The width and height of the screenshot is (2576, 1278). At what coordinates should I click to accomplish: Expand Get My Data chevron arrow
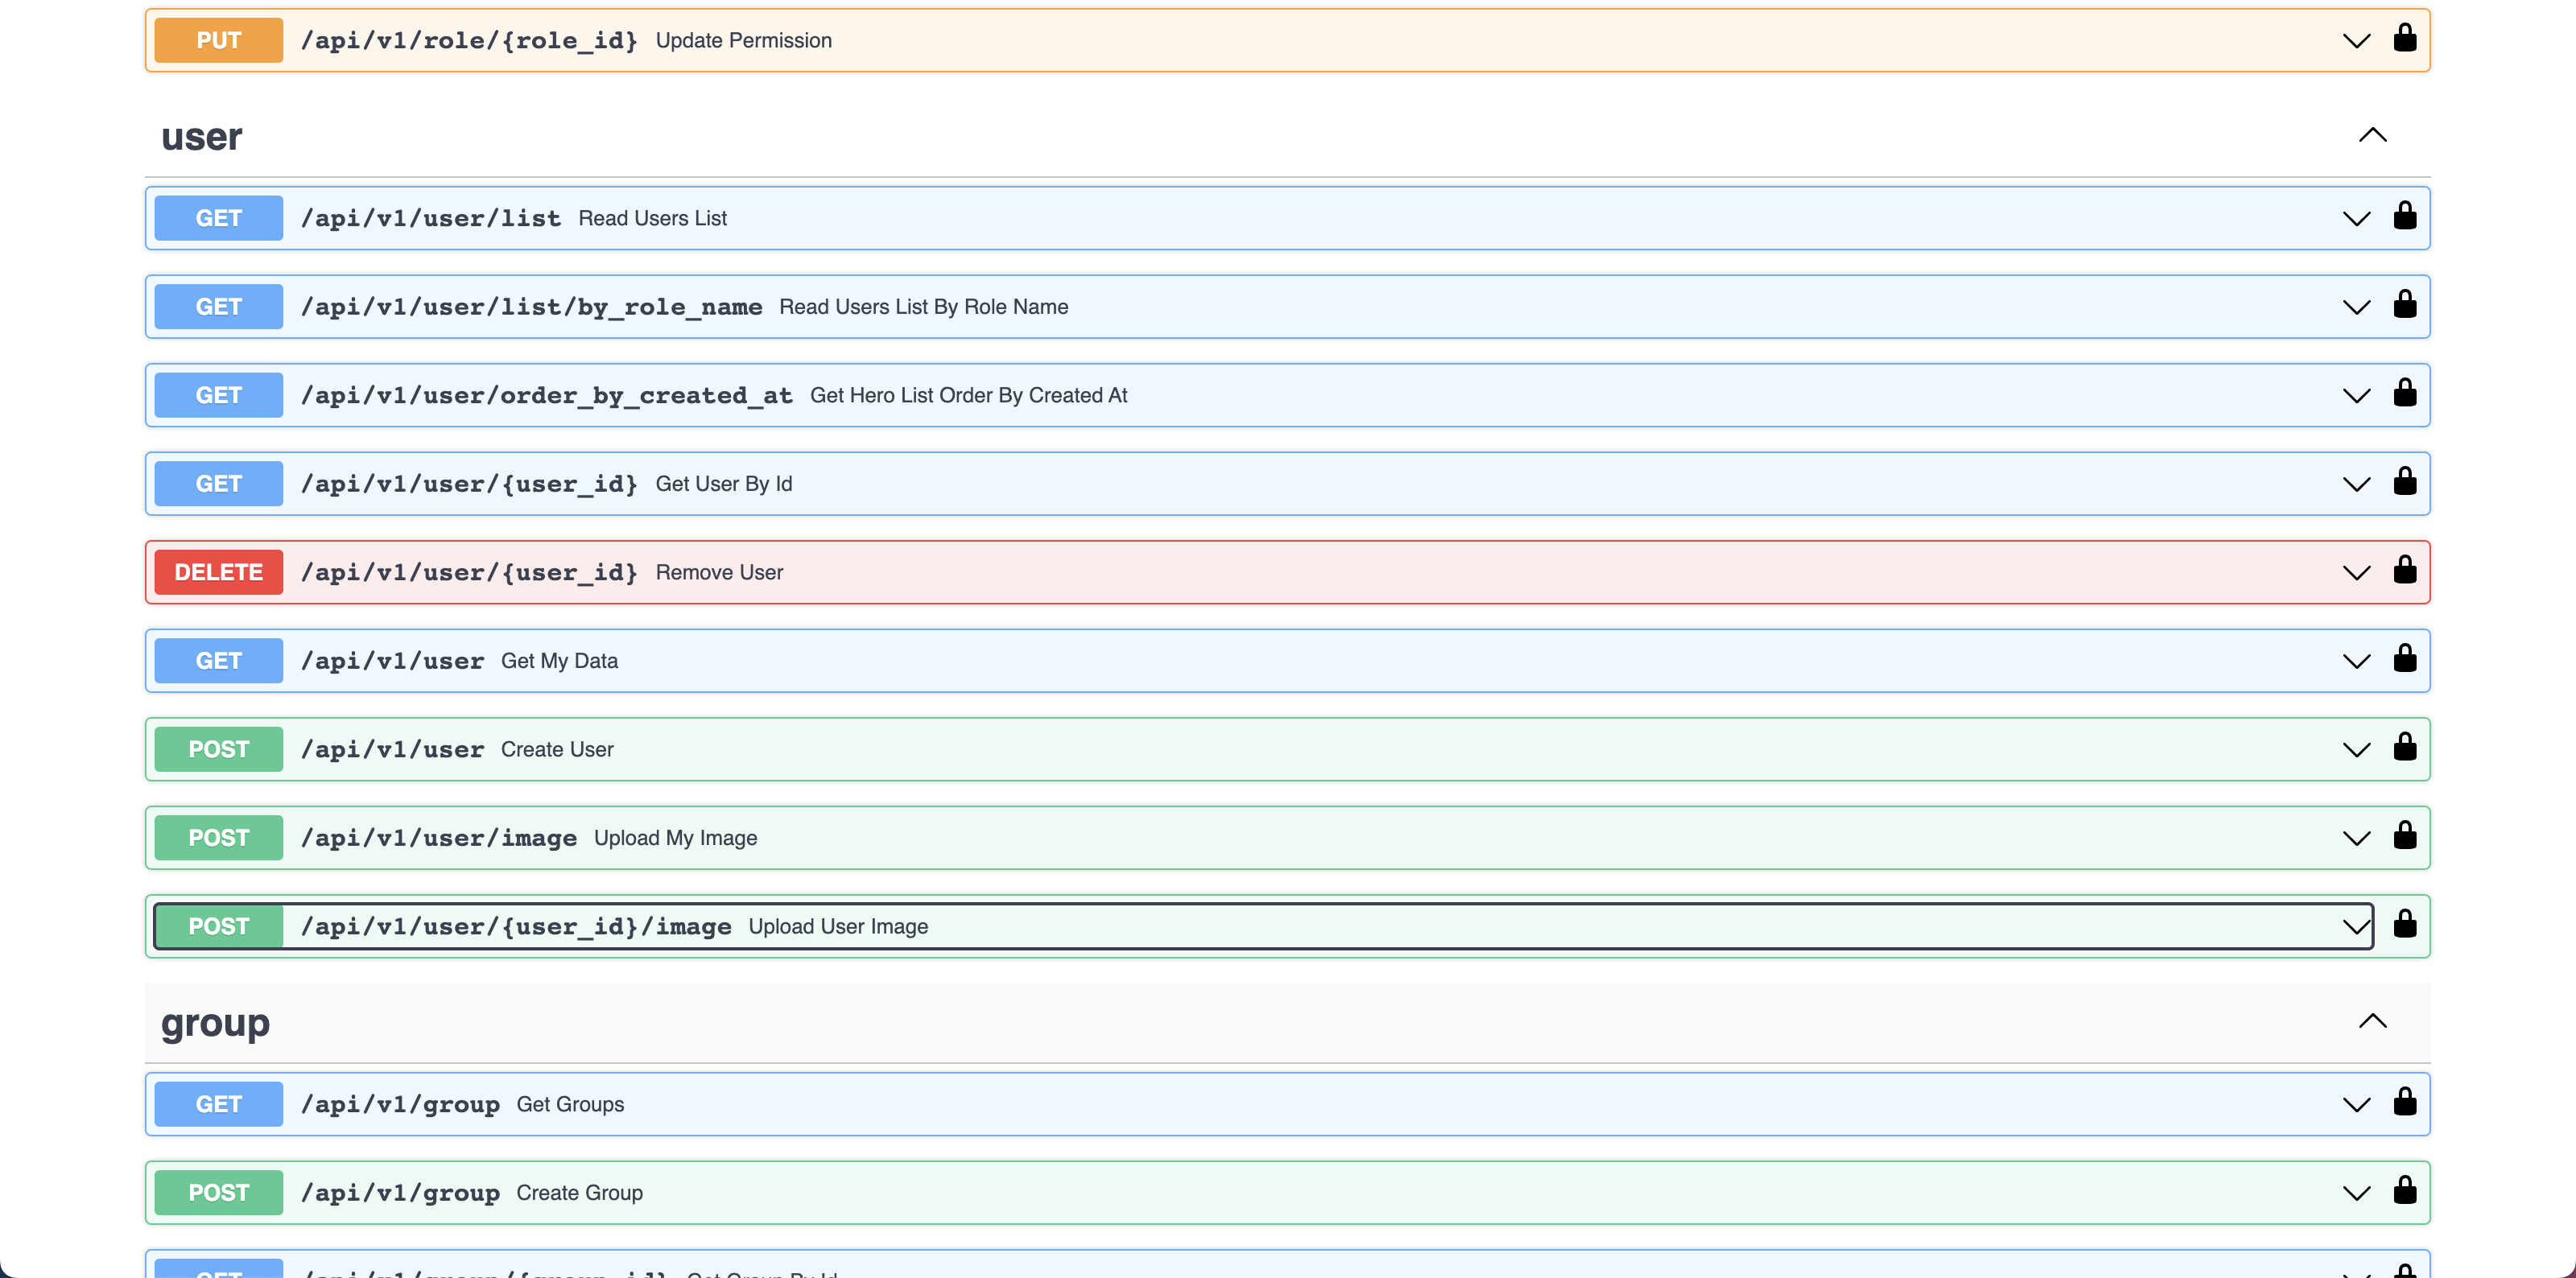click(2356, 661)
